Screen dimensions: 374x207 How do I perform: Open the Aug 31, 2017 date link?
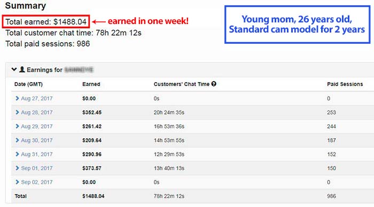coord(37,154)
